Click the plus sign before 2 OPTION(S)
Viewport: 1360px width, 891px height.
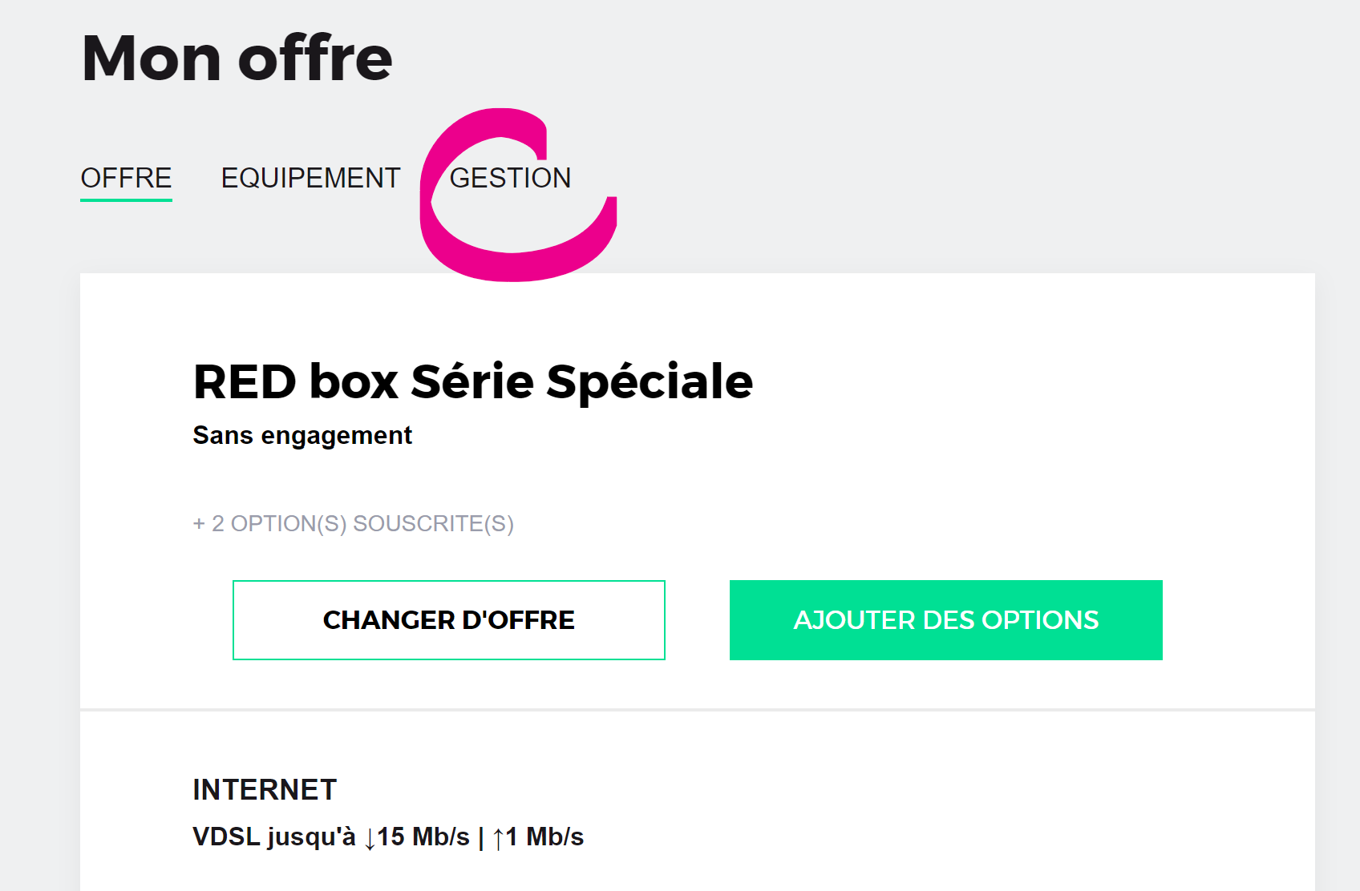pos(199,524)
